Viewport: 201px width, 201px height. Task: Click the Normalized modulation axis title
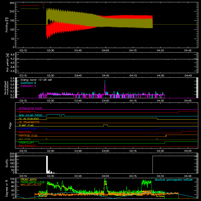click(6, 88)
